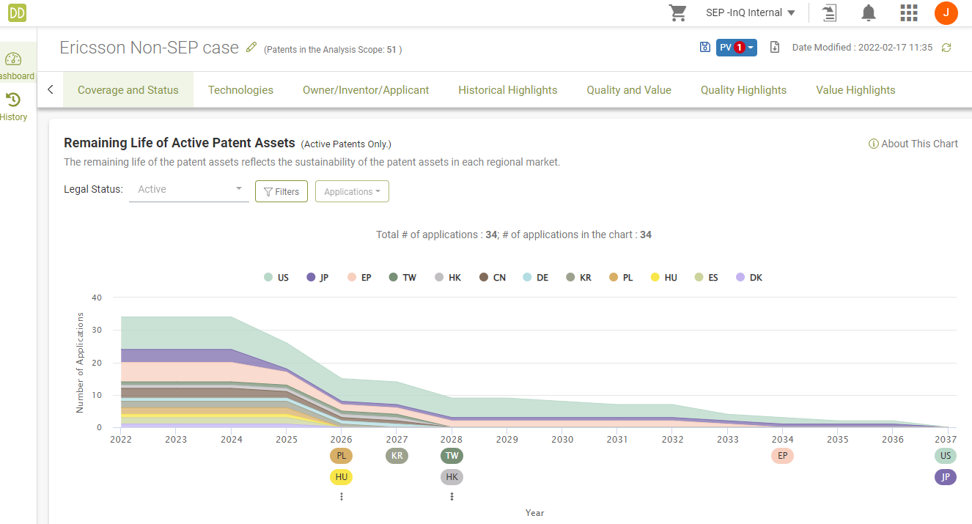Click the EP marker under 2034
Viewport: 972px width, 524px height.
coord(782,456)
